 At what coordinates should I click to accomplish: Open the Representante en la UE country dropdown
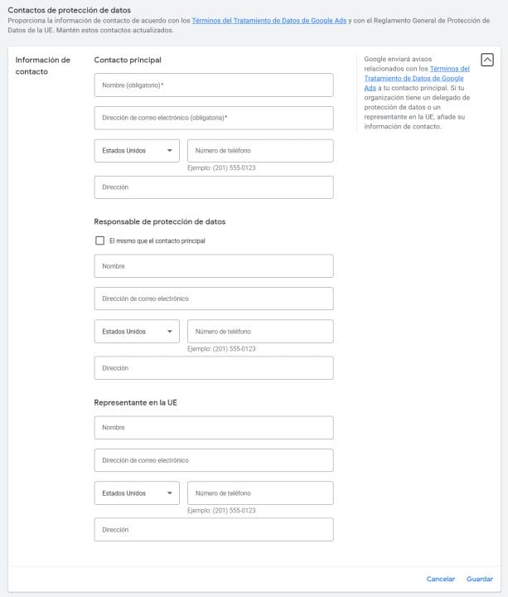pyautogui.click(x=137, y=493)
